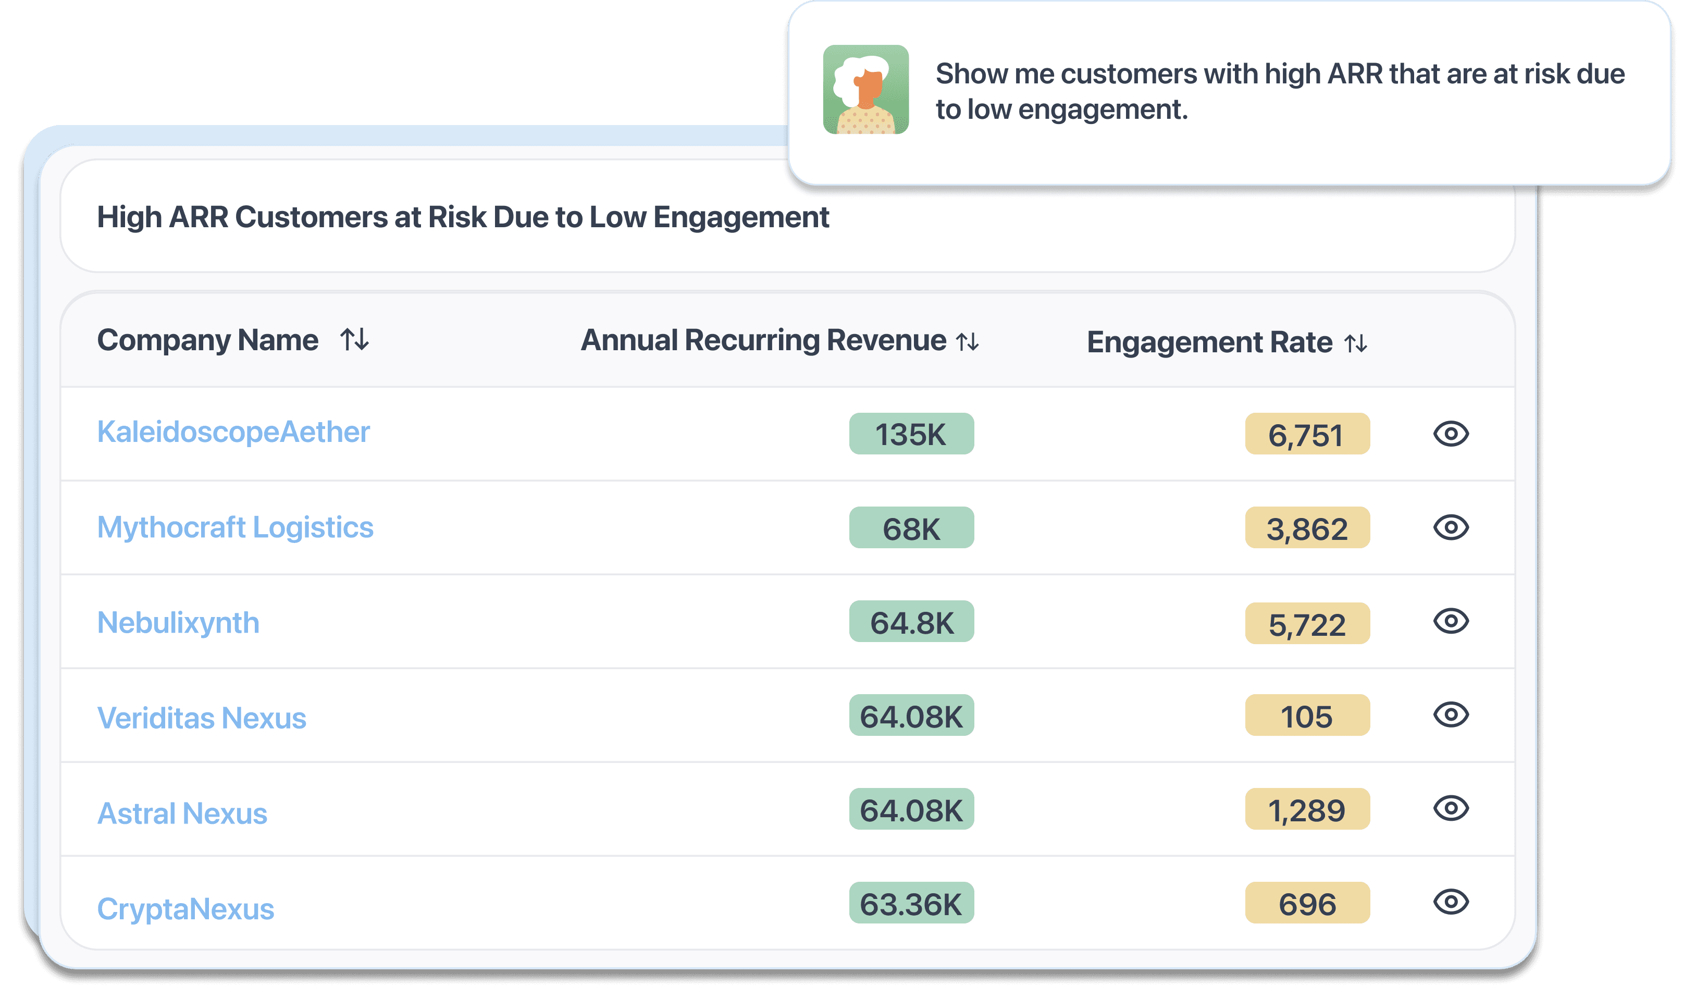The width and height of the screenshot is (1683, 986).
Task: Click the CryptaNexus company link
Action: (x=185, y=908)
